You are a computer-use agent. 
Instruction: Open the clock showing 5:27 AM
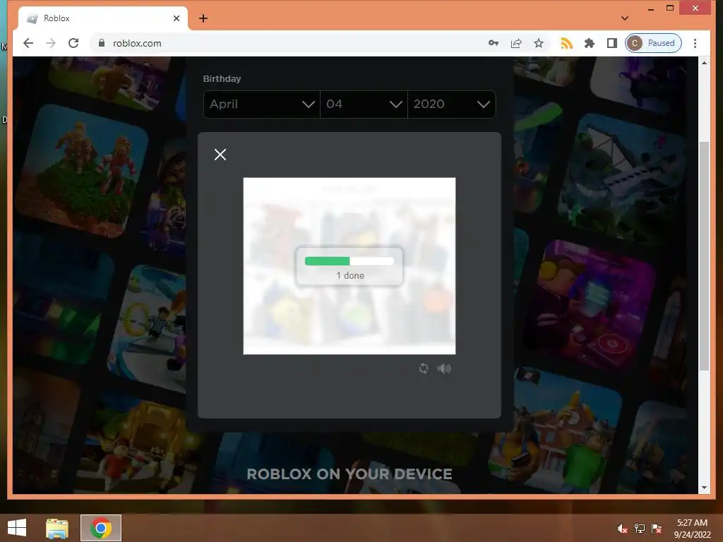pos(692,529)
